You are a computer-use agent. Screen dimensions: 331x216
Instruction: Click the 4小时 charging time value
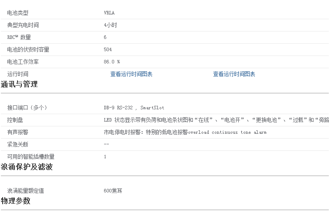point(110,25)
